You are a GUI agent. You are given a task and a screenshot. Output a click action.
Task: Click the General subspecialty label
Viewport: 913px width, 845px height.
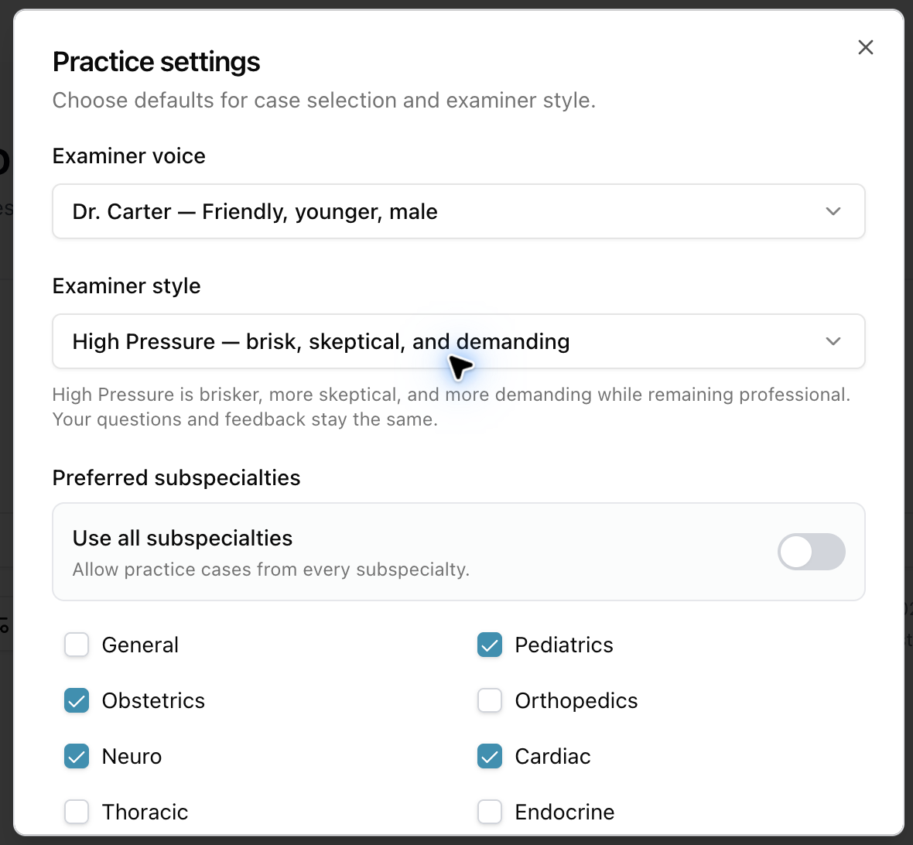[x=140, y=645]
